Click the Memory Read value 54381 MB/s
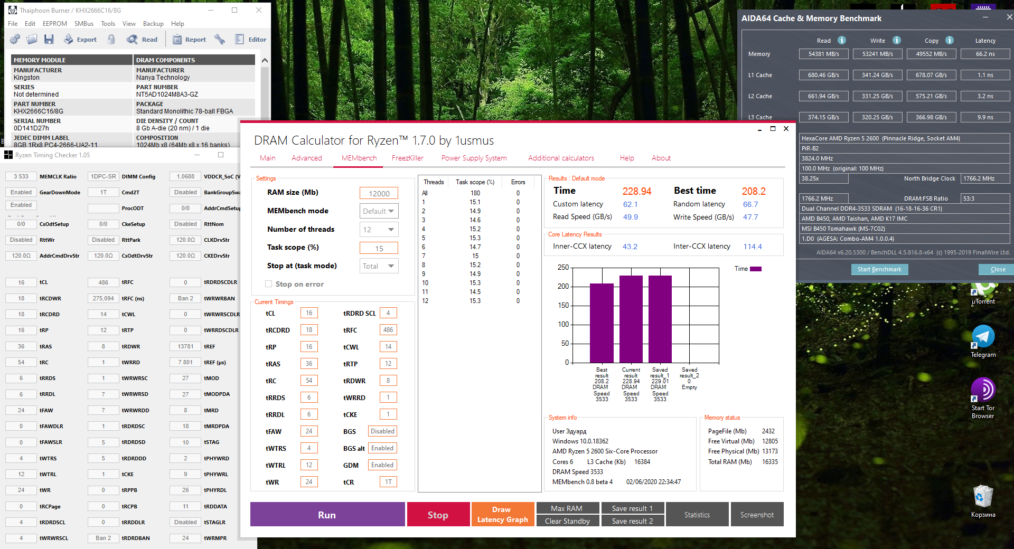Image resolution: width=1014 pixels, height=549 pixels. (x=823, y=54)
